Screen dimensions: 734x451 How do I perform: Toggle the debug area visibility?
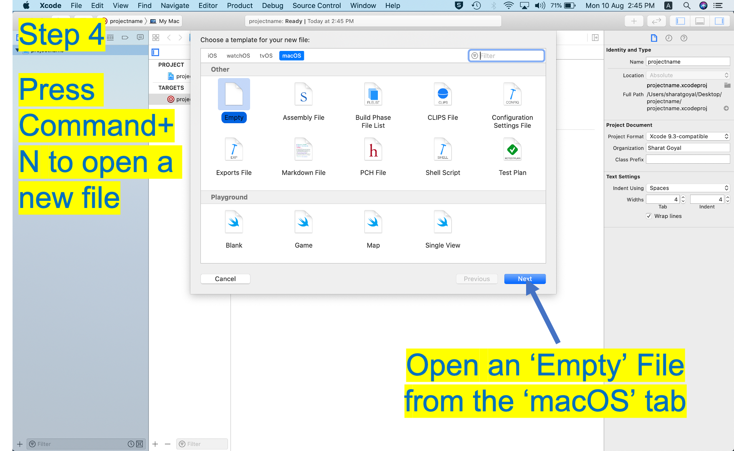700,21
